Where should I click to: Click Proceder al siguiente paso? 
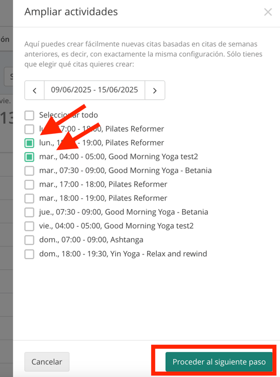219,362
